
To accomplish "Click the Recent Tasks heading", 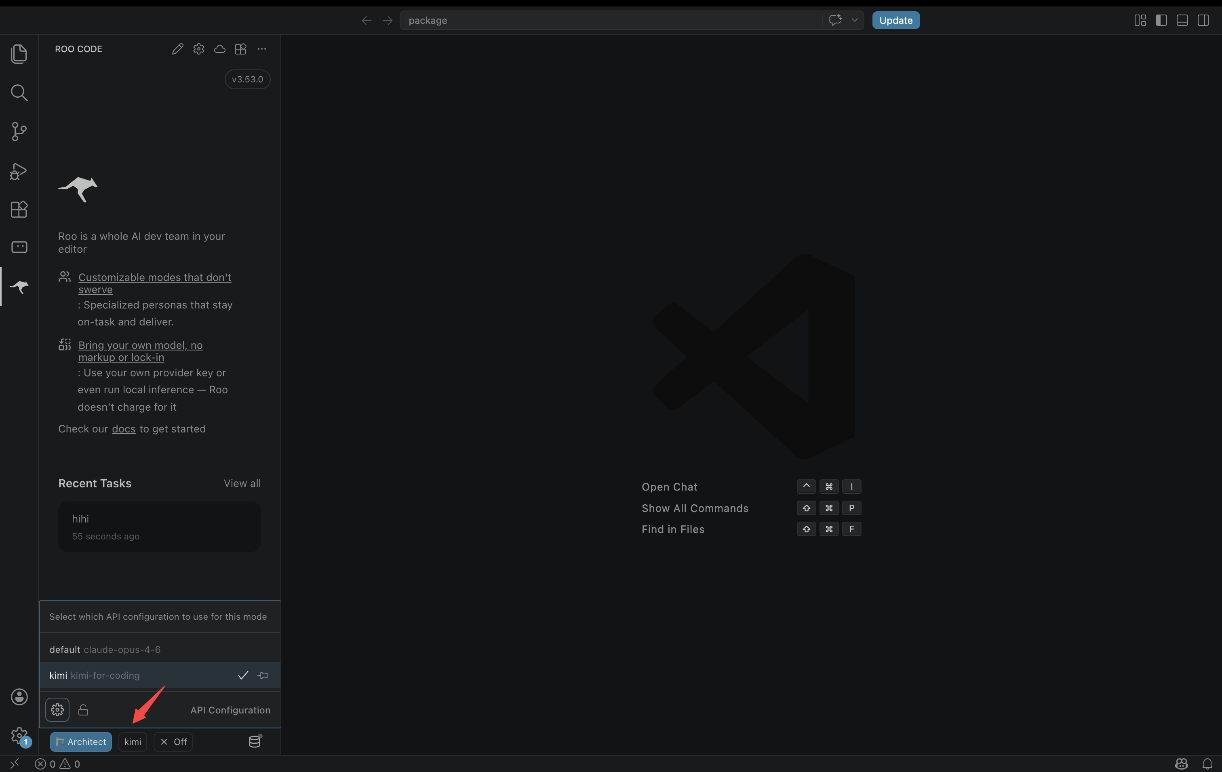I will pyautogui.click(x=95, y=484).
